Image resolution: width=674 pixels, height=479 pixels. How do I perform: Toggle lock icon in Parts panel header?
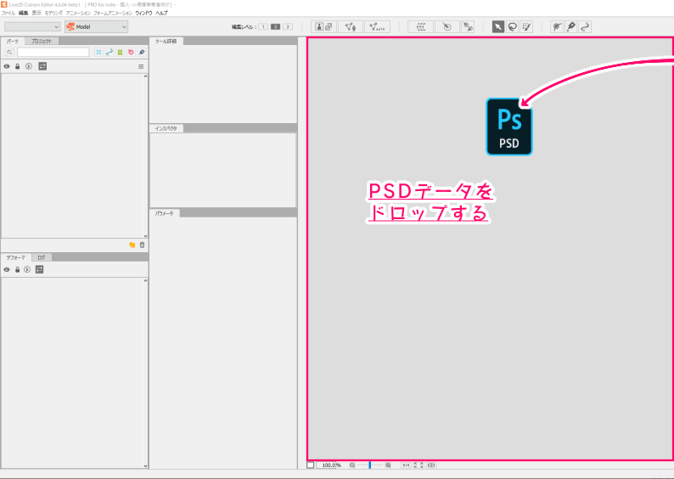click(18, 66)
